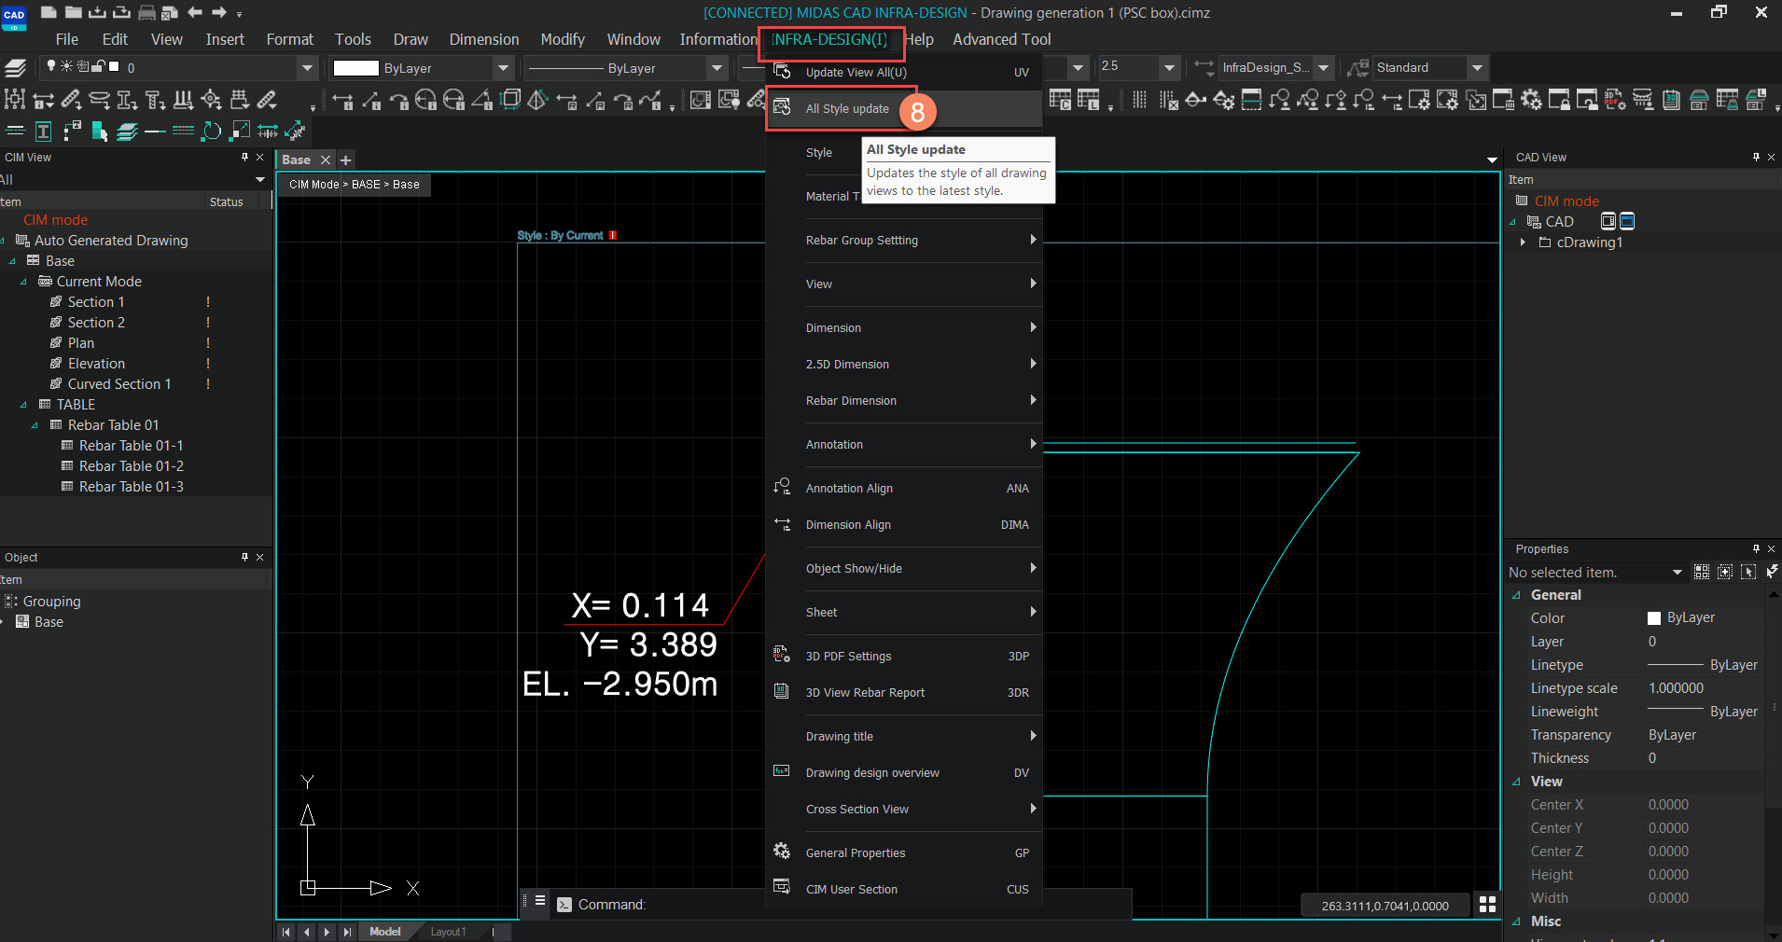Open the No selected item dropdown

(x=1677, y=572)
